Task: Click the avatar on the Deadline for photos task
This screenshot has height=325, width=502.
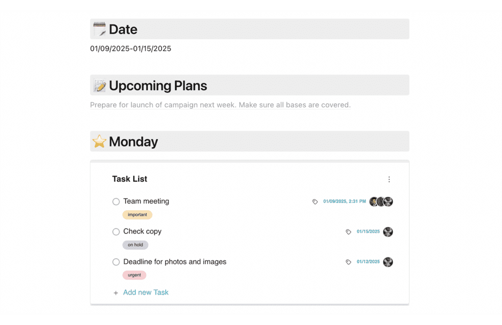Action: point(388,262)
